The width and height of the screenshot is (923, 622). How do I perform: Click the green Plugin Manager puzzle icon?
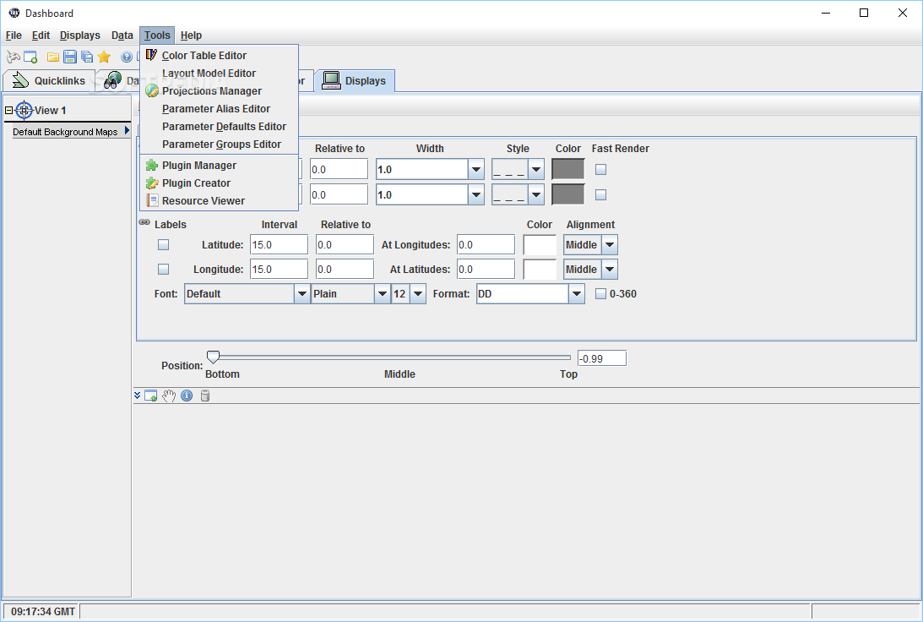[152, 165]
